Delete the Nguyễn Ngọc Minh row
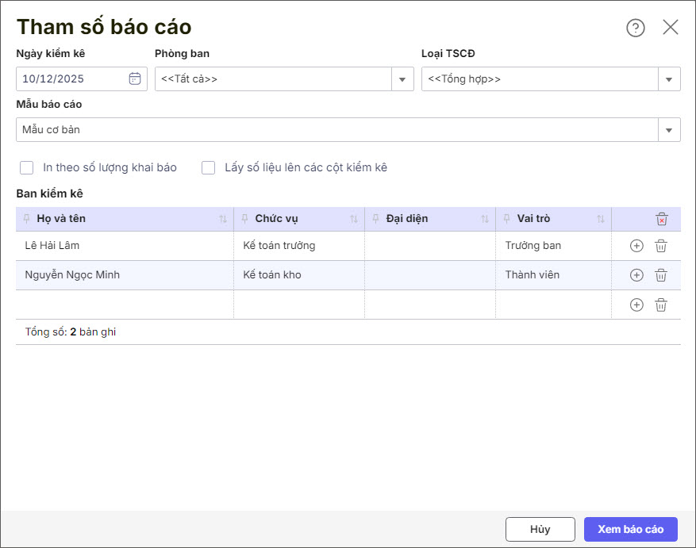 pos(661,275)
